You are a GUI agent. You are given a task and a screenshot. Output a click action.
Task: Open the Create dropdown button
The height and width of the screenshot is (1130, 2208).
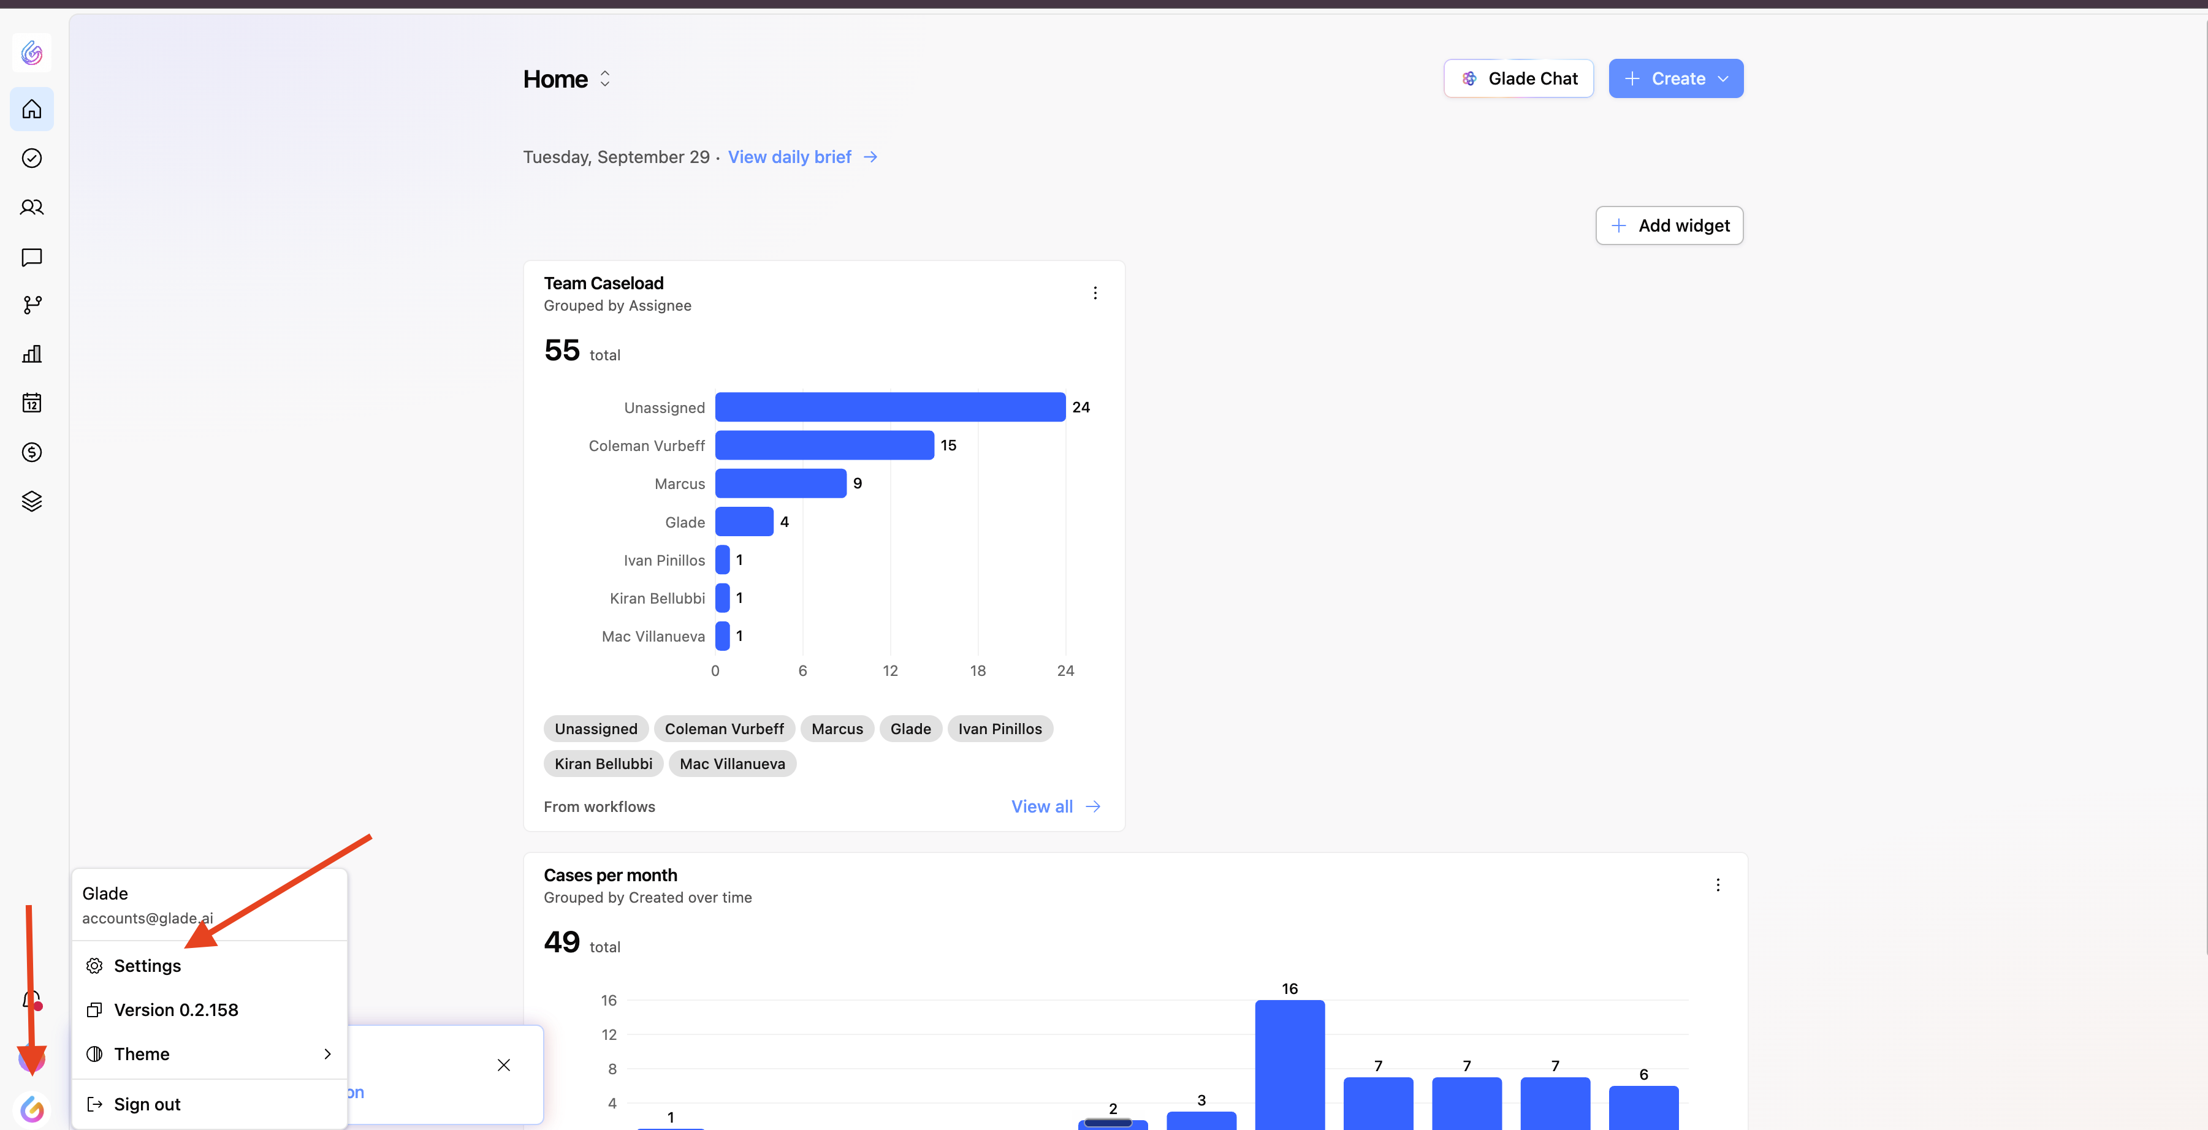(x=1676, y=79)
